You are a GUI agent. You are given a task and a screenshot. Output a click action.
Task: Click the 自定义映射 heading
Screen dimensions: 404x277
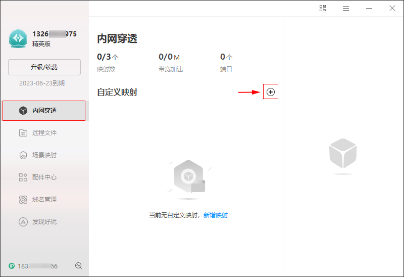(x=117, y=92)
